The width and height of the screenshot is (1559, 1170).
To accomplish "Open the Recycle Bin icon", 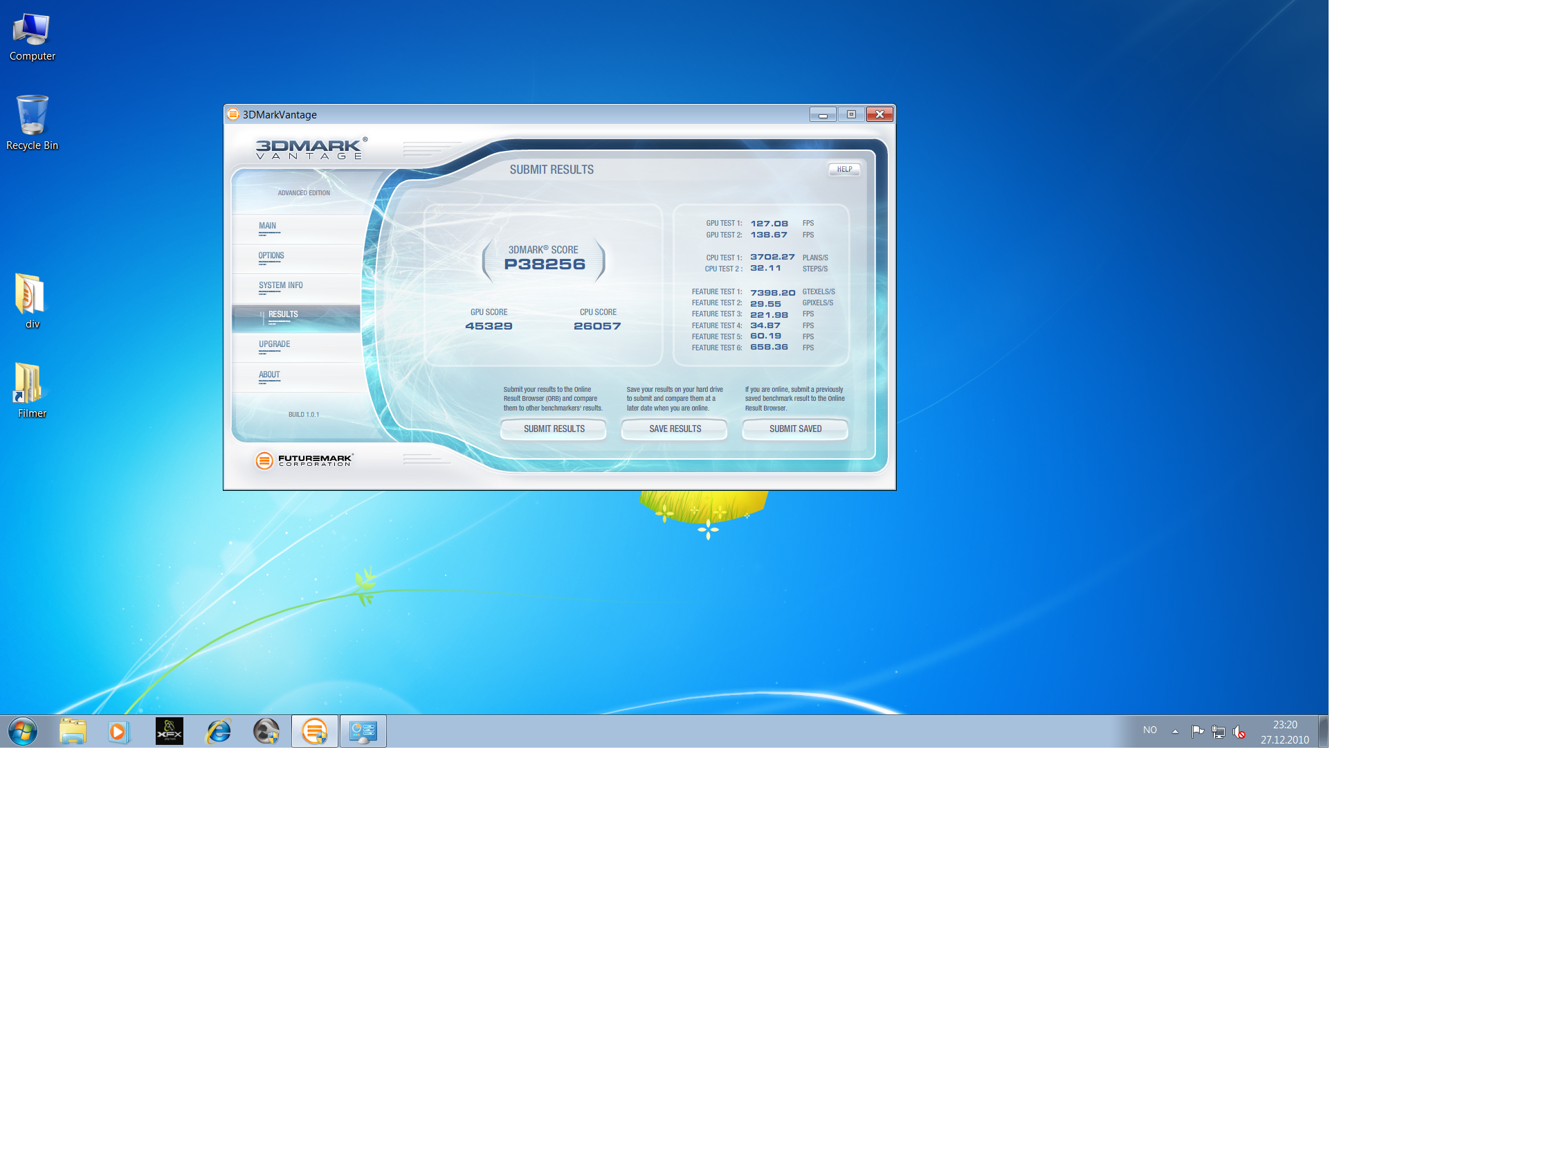I will click(x=32, y=122).
